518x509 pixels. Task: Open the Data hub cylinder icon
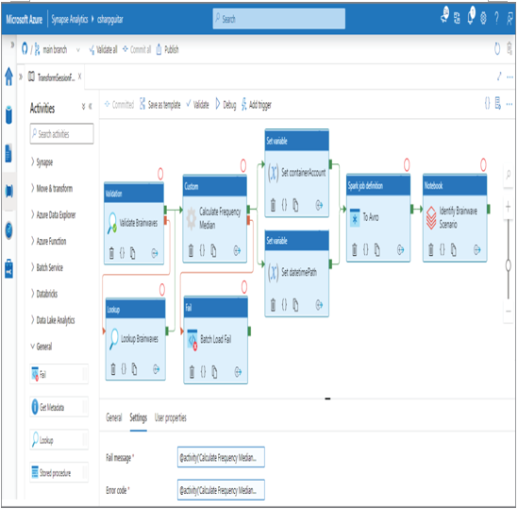tap(8, 115)
